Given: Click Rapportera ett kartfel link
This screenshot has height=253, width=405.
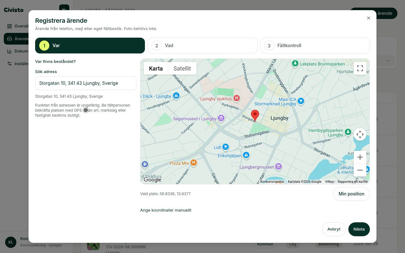Looking at the screenshot, I should (352, 182).
